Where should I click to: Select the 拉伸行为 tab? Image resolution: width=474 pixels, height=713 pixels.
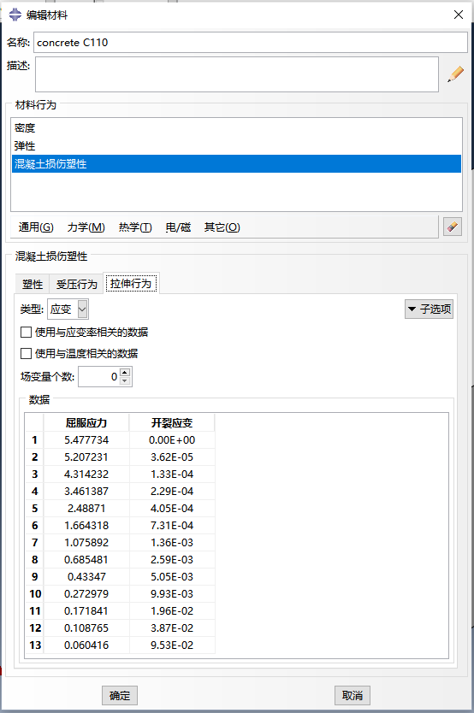coord(131,284)
